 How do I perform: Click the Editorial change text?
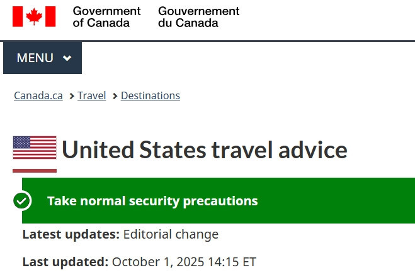(x=171, y=235)
